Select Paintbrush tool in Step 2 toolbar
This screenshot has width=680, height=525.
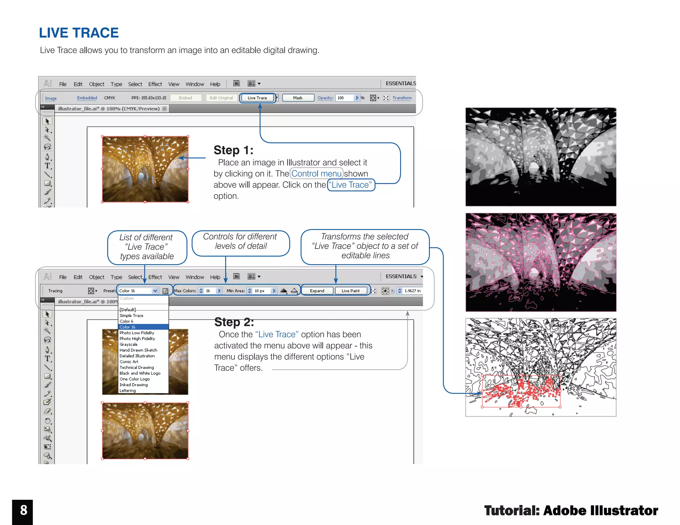click(47, 385)
